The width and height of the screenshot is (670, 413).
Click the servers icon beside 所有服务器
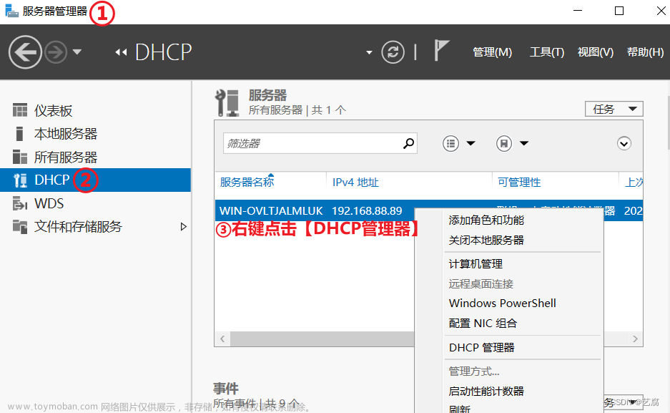19,157
